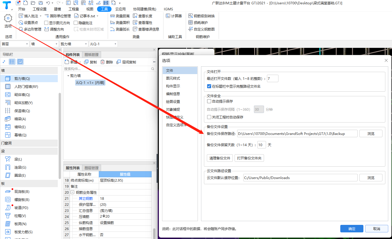Select 图元样式 in options dialog sidebar
This screenshot has width=392, height=239.
(x=180, y=78)
